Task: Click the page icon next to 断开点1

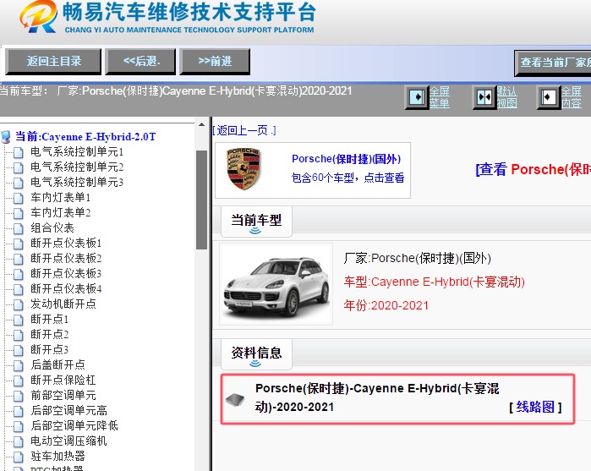Action: [x=18, y=320]
